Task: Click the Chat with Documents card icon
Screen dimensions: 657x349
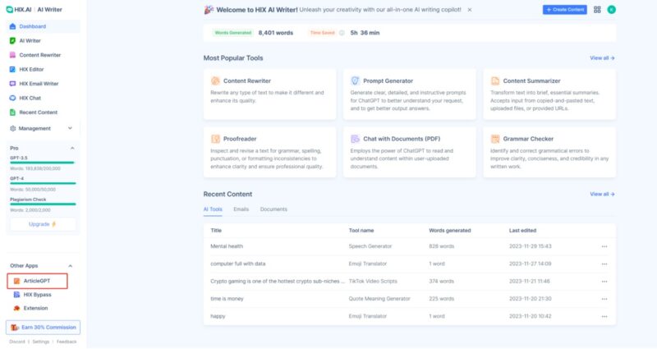Action: (x=356, y=139)
